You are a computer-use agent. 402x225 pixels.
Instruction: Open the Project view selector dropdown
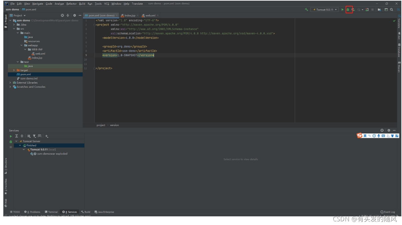pyautogui.click(x=18, y=15)
